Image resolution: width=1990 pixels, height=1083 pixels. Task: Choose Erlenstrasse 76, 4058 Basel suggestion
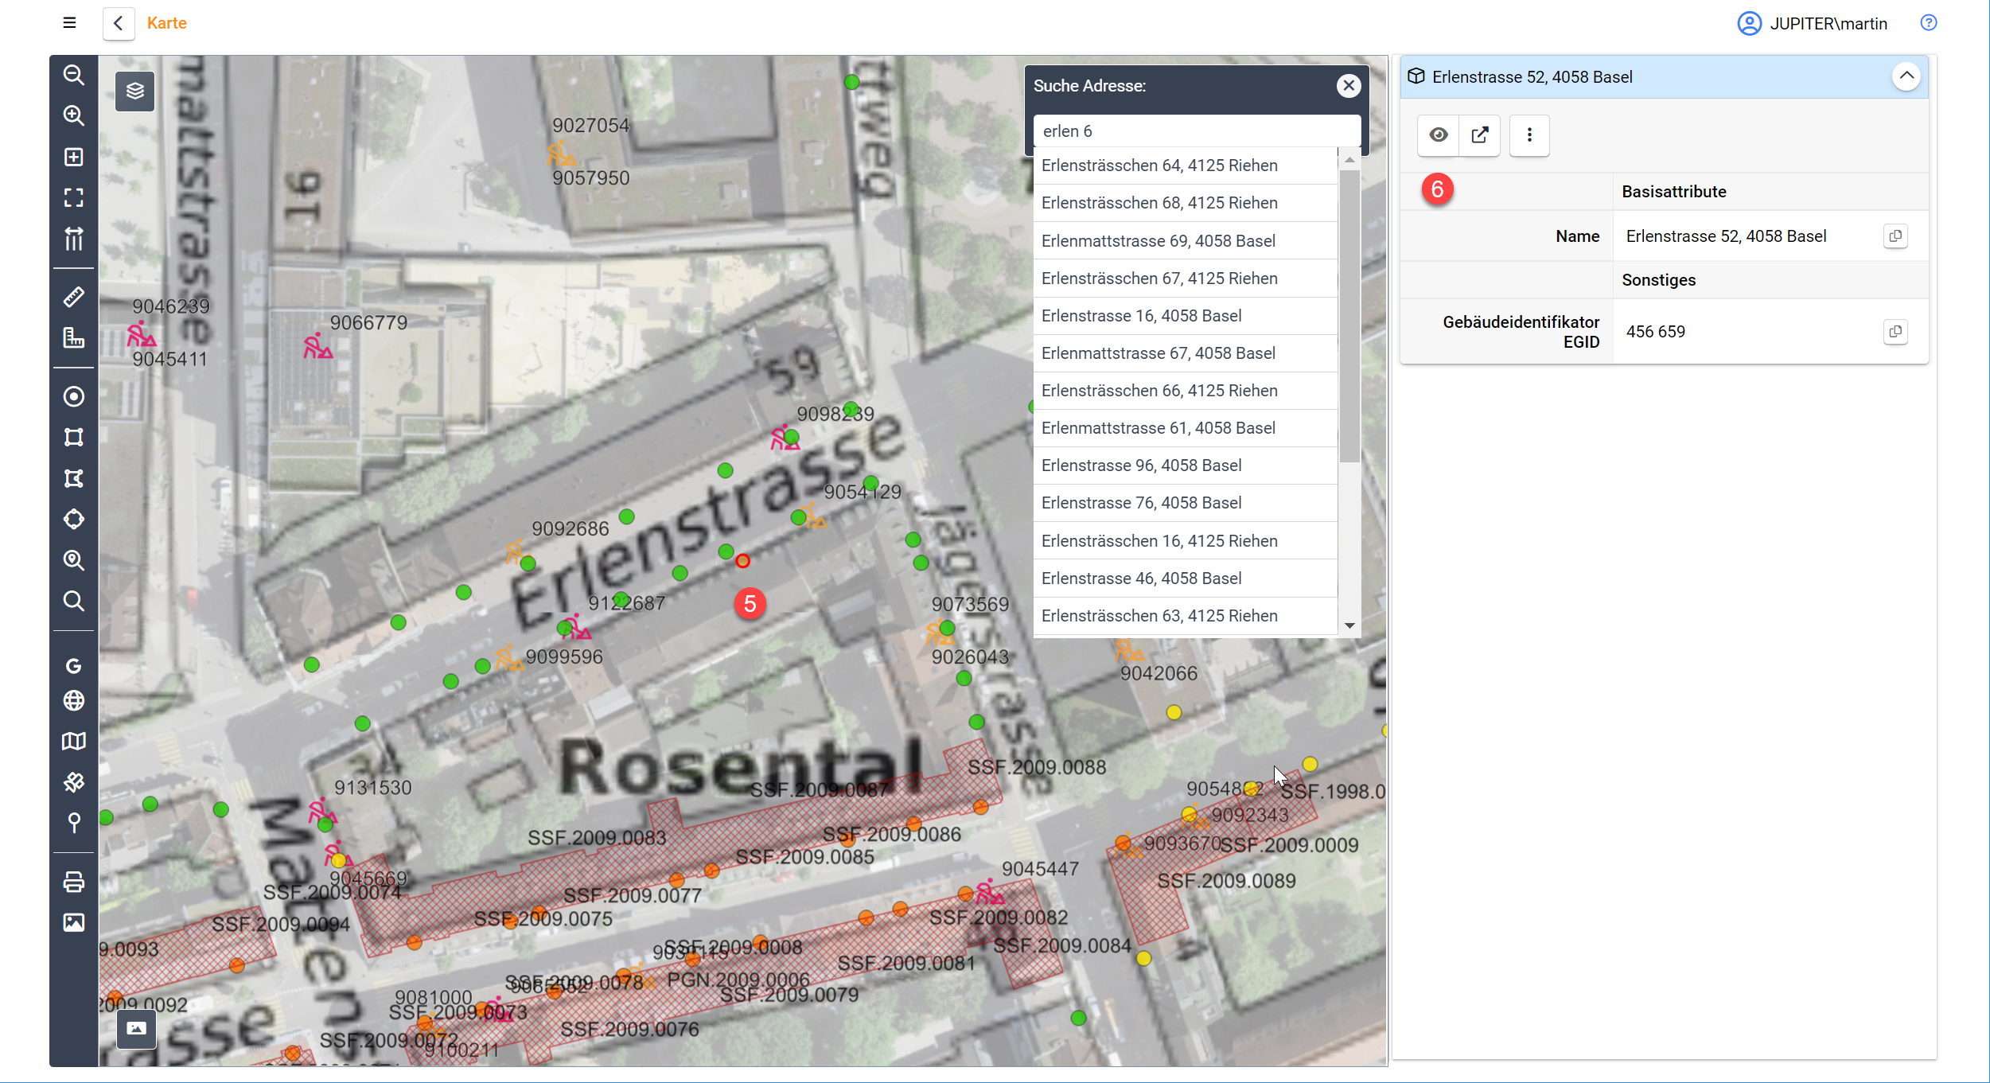(x=1186, y=503)
